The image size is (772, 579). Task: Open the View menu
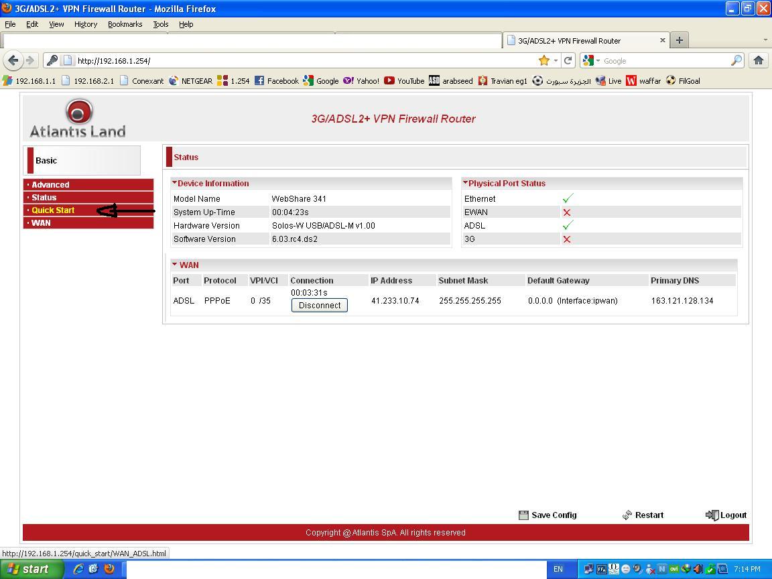(x=56, y=24)
